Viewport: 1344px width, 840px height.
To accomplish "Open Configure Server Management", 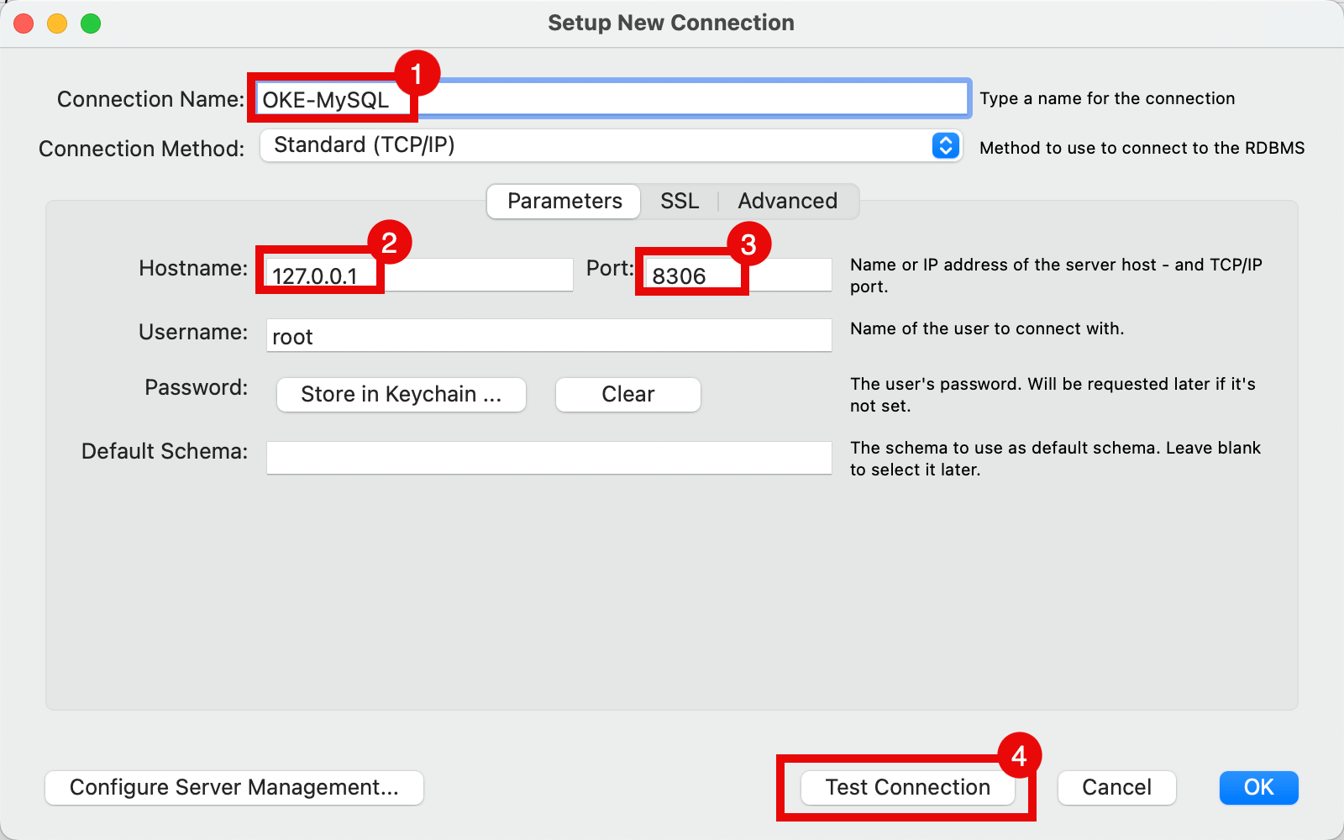I will [234, 788].
